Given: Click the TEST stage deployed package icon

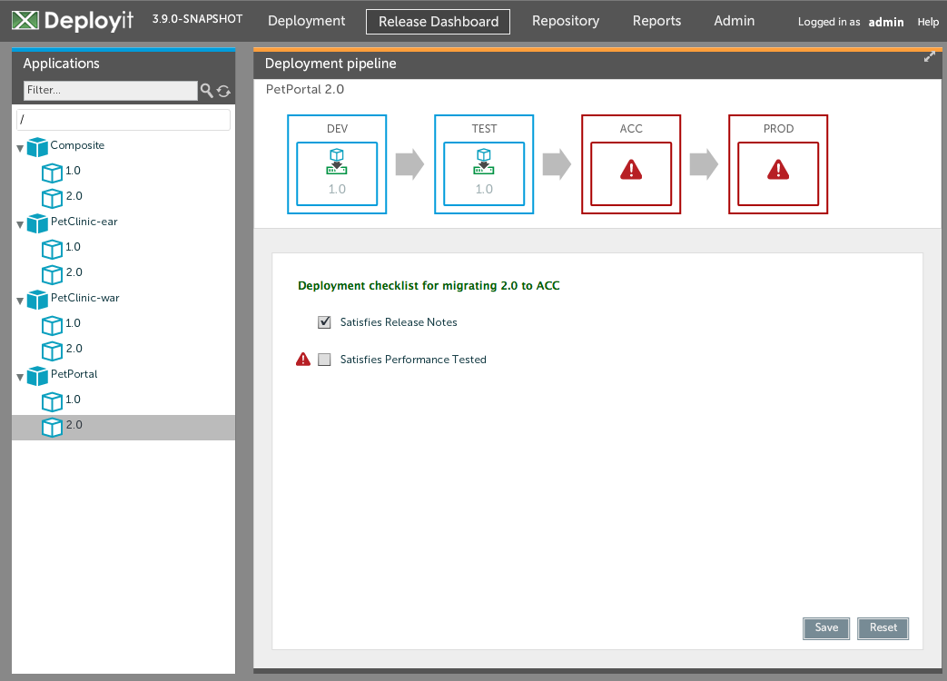Looking at the screenshot, I should [484, 162].
